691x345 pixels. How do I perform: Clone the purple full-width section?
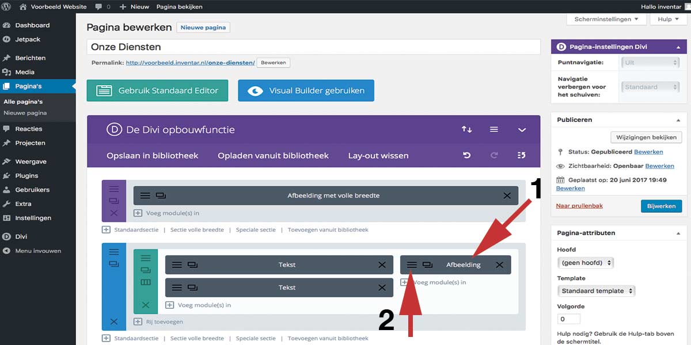tap(113, 201)
